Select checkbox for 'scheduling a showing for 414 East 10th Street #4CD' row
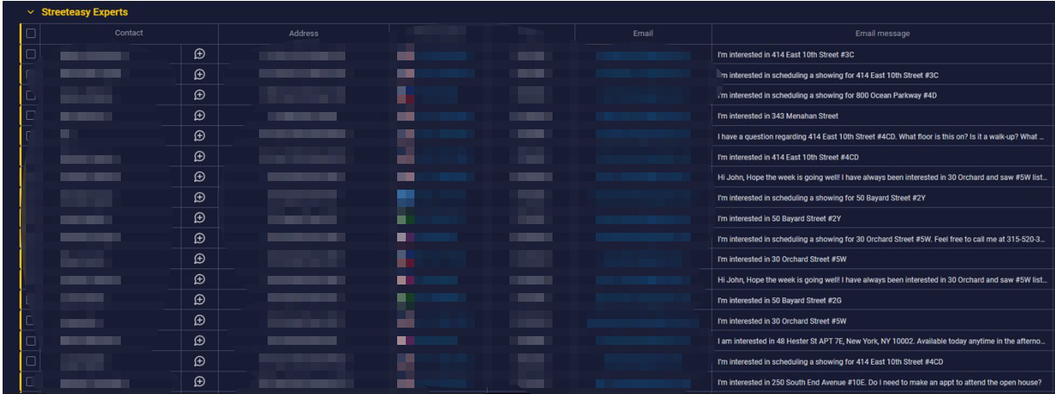1055x394 pixels. pyautogui.click(x=31, y=361)
